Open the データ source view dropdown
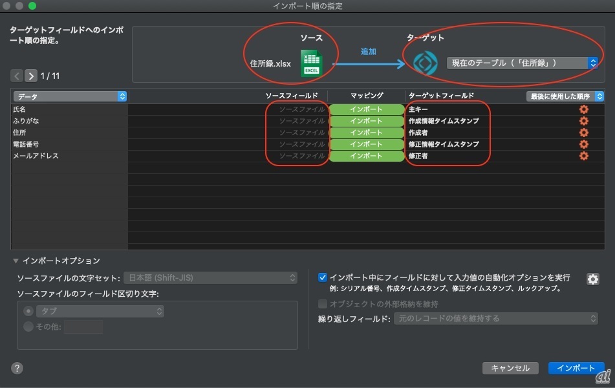This screenshot has width=615, height=388. [x=70, y=96]
